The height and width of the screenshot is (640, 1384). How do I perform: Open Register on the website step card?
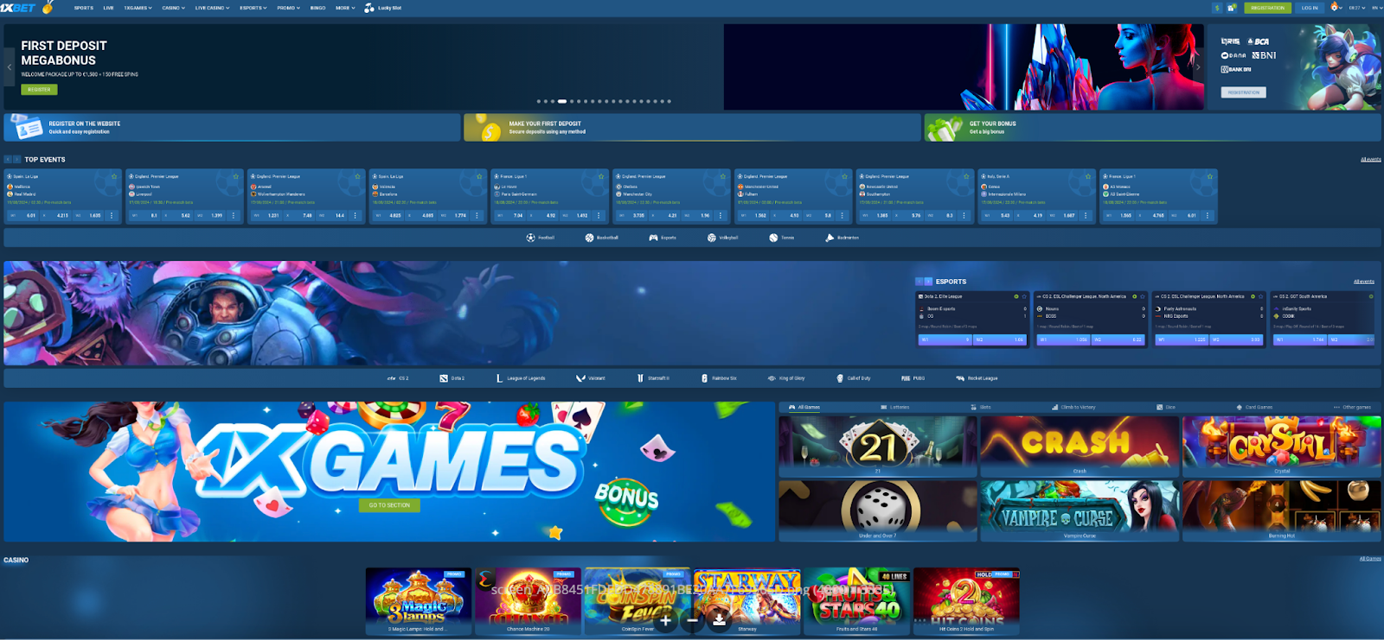[232, 128]
